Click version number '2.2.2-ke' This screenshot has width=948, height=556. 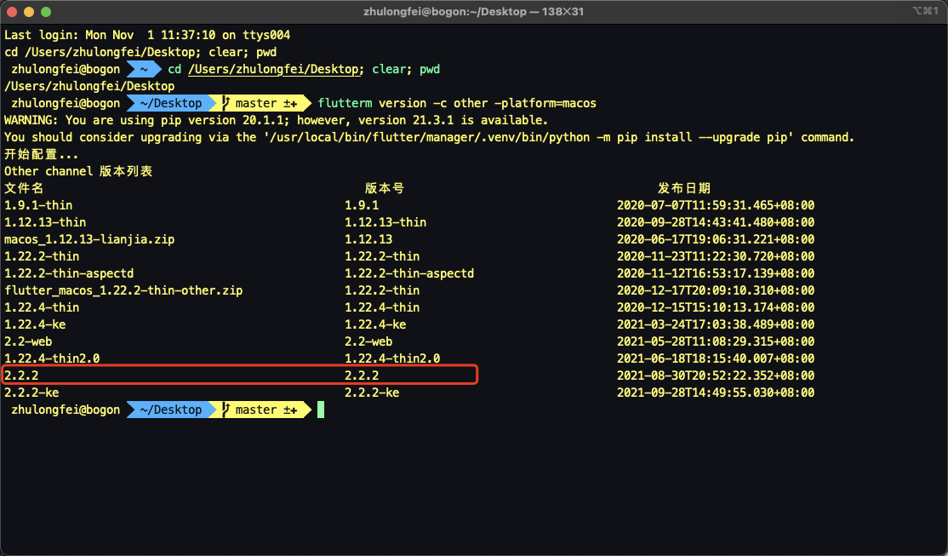[x=372, y=393]
